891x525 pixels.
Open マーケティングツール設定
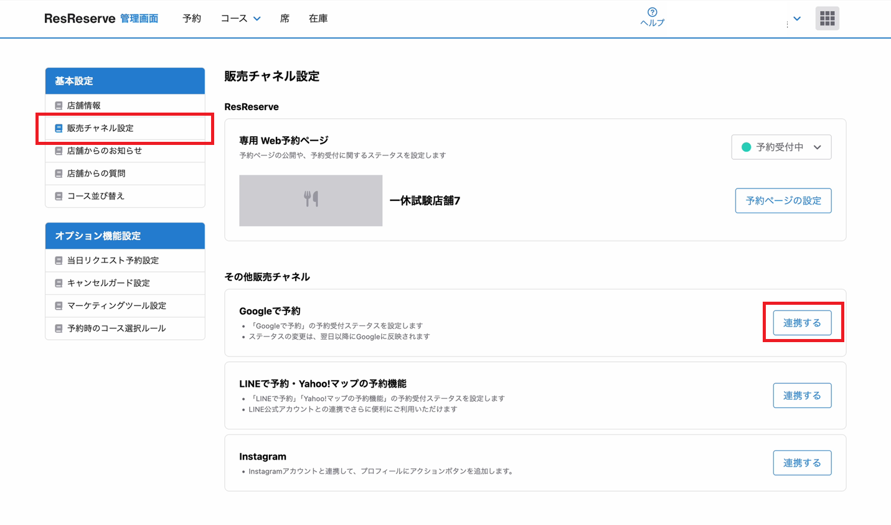click(125, 306)
